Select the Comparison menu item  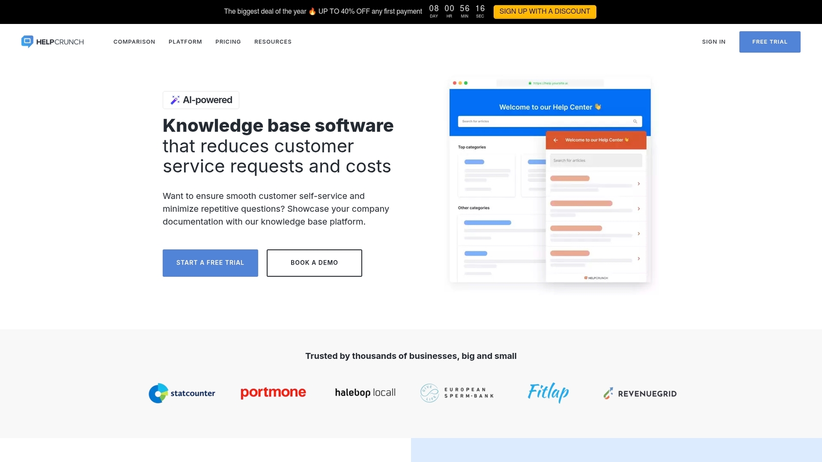pyautogui.click(x=134, y=42)
